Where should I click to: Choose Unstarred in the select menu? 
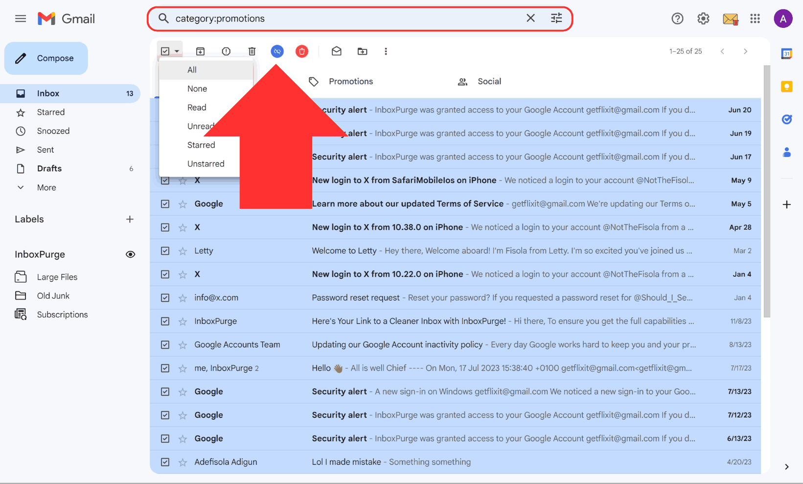[x=206, y=164]
